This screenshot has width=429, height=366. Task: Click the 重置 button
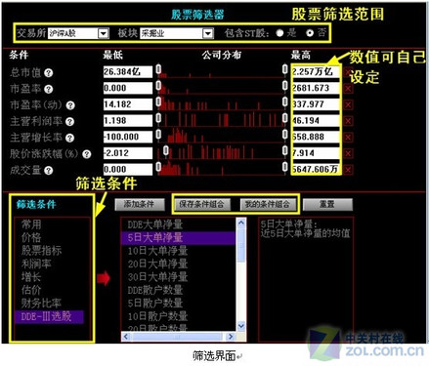pyautogui.click(x=327, y=205)
